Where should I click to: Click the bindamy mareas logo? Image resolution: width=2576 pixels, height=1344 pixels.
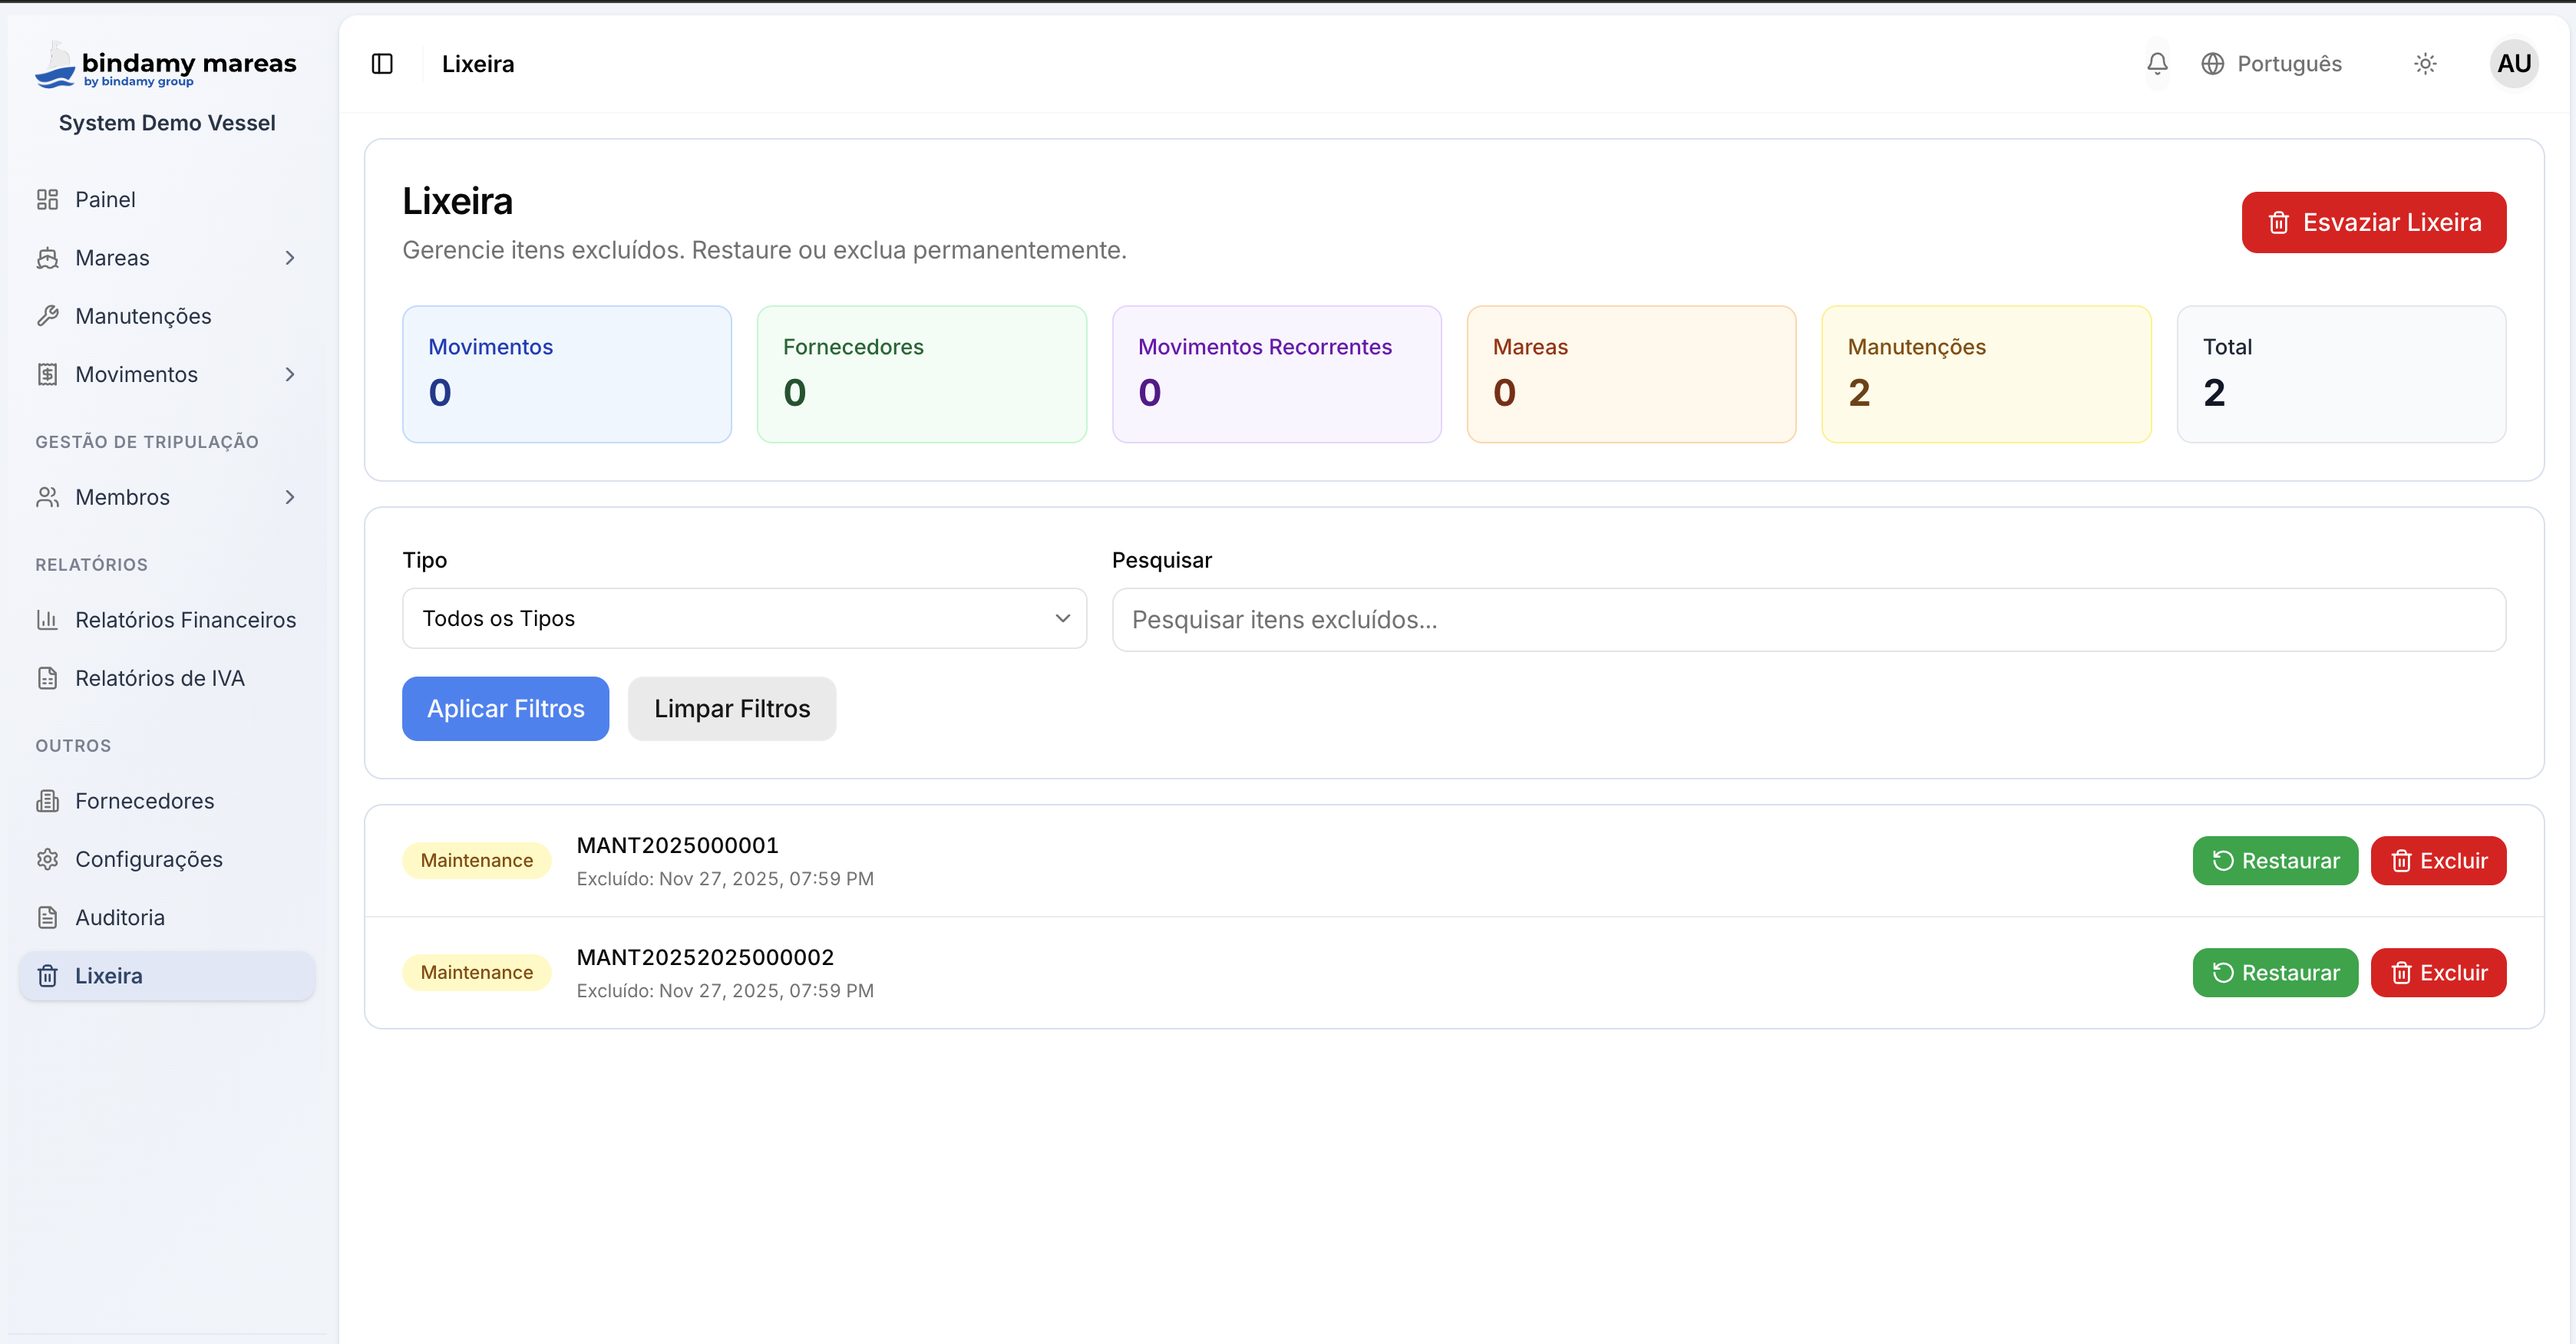coord(166,65)
